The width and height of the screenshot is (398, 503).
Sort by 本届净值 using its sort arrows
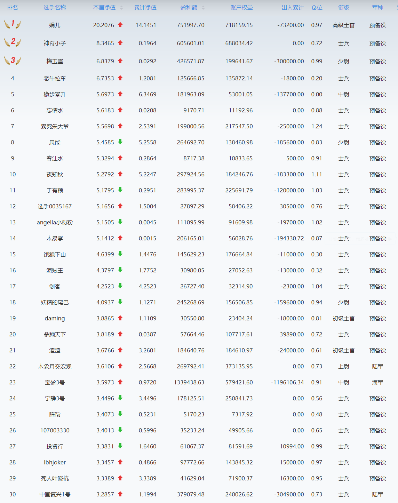pyautogui.click(x=121, y=8)
